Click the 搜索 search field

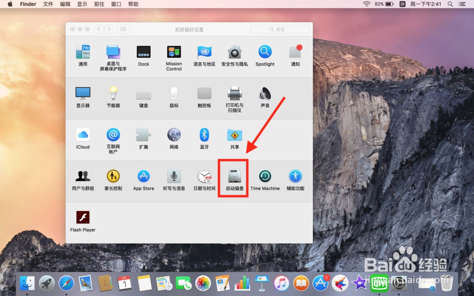click(281, 29)
